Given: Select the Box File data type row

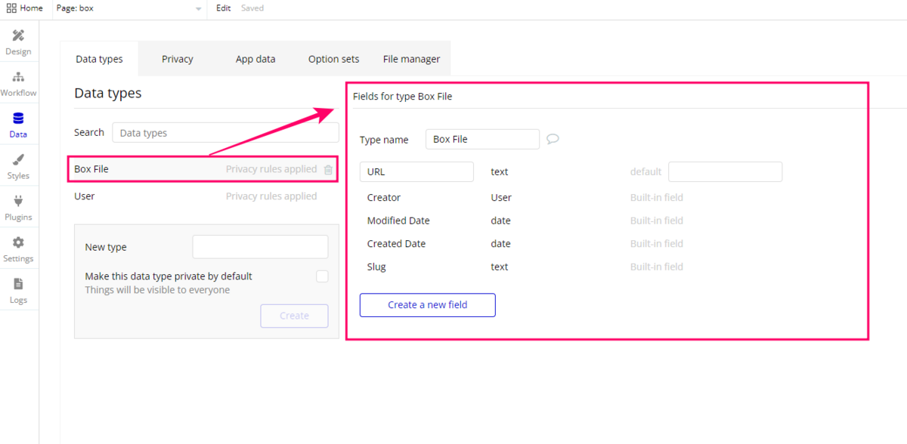Looking at the screenshot, I should pyautogui.click(x=203, y=169).
